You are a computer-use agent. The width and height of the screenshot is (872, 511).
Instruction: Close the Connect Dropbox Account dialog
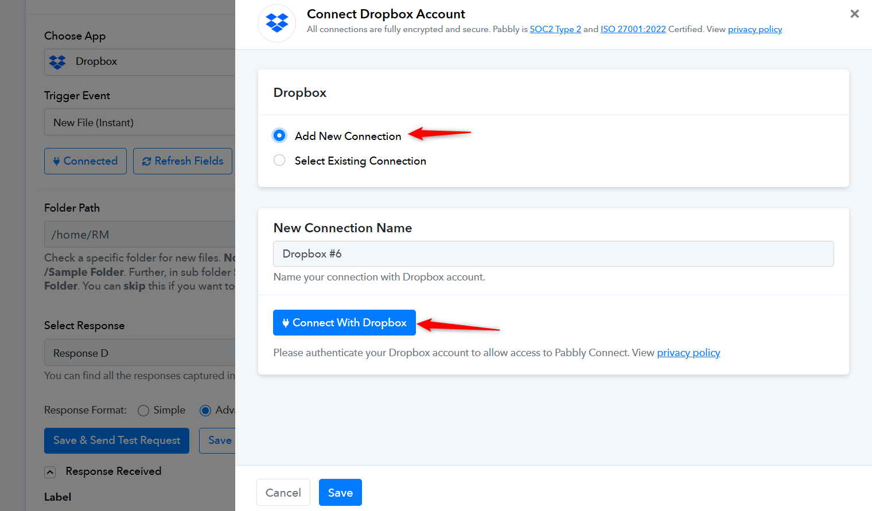tap(854, 14)
